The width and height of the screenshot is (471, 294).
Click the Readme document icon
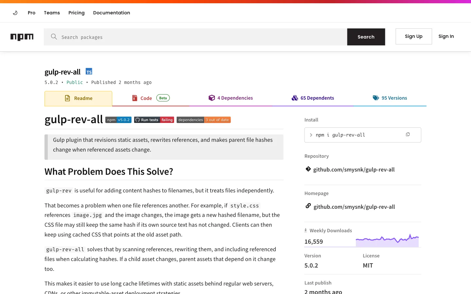(x=67, y=98)
